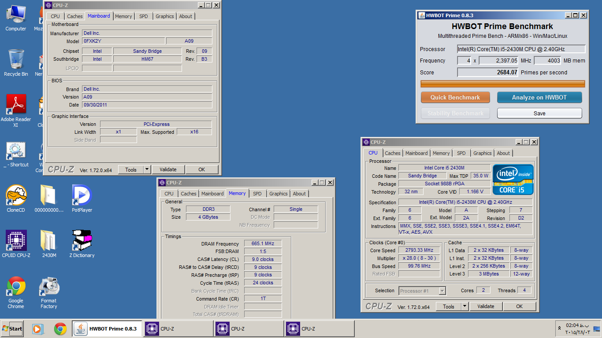This screenshot has width=602, height=338.
Task: Click the CPU-Z title icon in Mainboard window
Action: pyautogui.click(x=48, y=5)
